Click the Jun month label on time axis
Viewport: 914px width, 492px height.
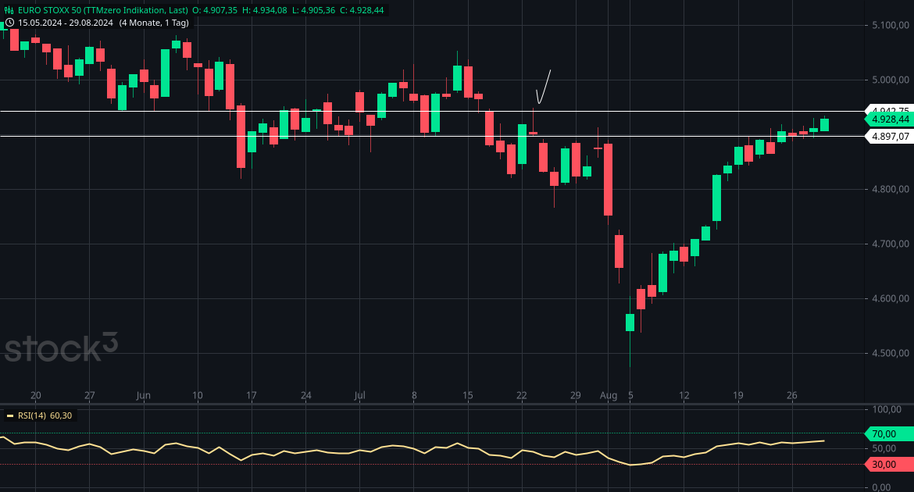[144, 395]
